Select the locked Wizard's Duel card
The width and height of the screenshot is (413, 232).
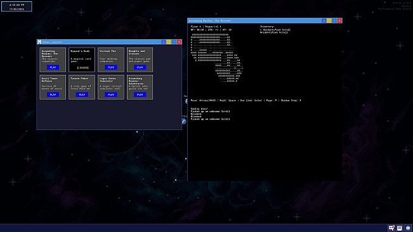click(x=82, y=60)
